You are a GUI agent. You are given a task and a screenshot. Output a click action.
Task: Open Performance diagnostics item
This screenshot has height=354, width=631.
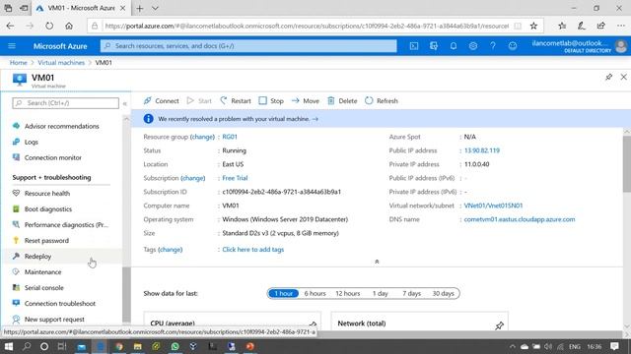pos(66,225)
